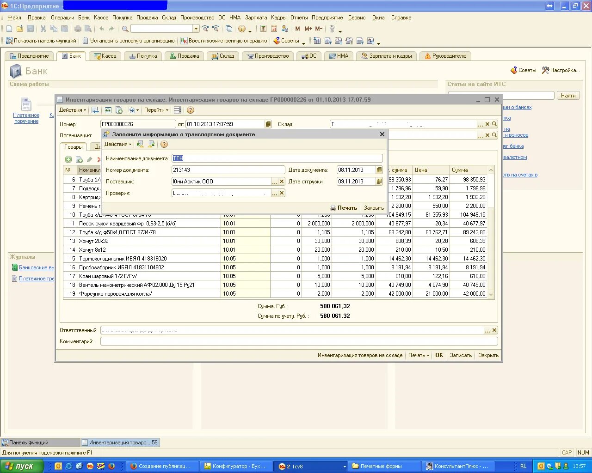
Task: Open the Calendar icon in main toolbar
Action: (274, 29)
